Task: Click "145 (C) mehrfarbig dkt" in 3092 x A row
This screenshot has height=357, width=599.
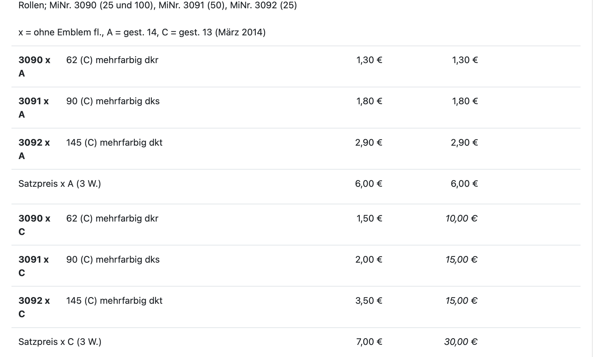Action: pos(114,142)
